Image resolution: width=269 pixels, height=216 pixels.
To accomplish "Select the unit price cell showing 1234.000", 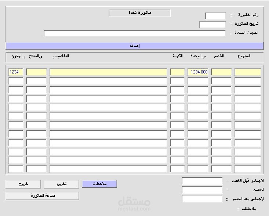I will 198,72.
